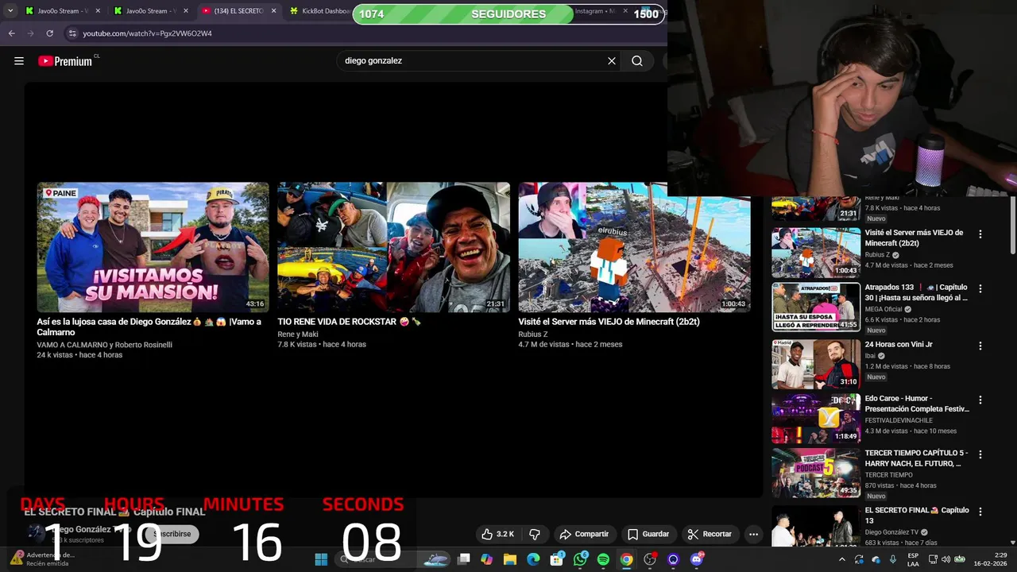Close the second Javo0o Stream tab
Viewport: 1017px width, 572px height.
coord(186,11)
